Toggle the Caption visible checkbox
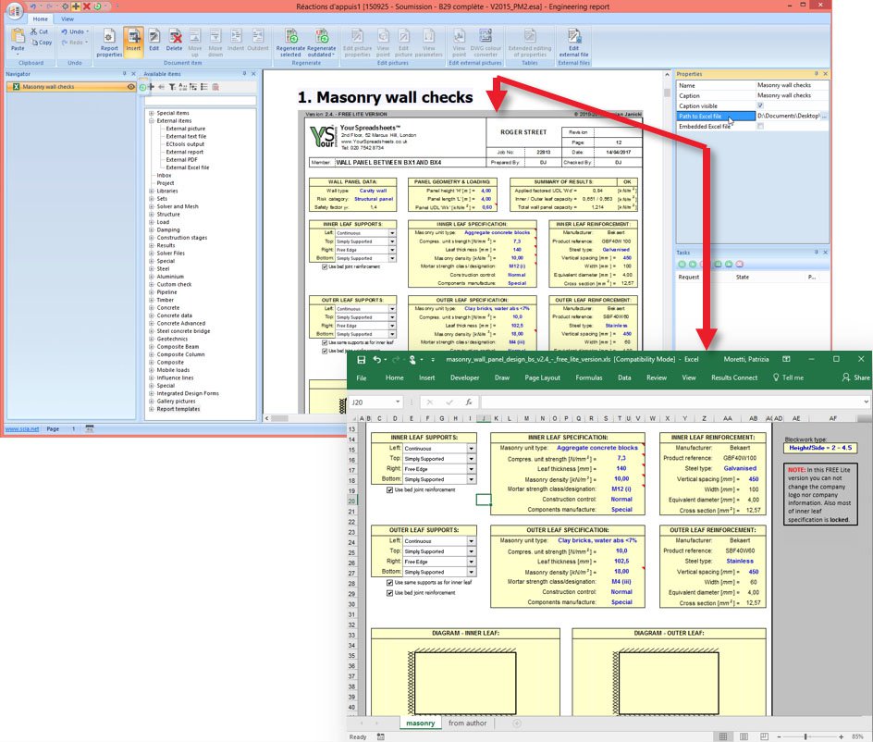The height and width of the screenshot is (742, 873). click(x=760, y=105)
